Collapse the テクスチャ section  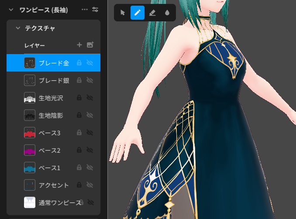18,28
